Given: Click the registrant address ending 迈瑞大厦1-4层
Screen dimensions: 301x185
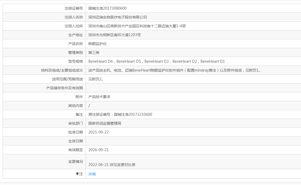Looking at the screenshot, I should tap(137, 26).
